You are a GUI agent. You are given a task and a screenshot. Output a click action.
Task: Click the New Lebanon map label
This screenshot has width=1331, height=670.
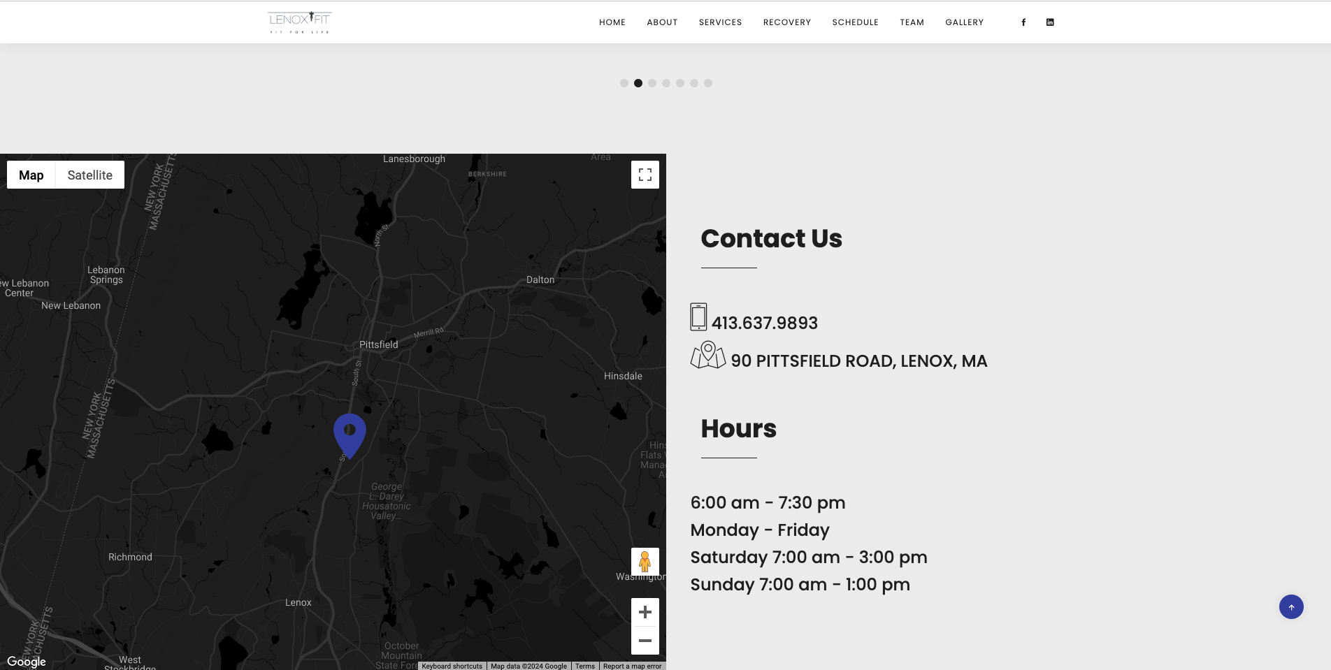pyautogui.click(x=71, y=305)
